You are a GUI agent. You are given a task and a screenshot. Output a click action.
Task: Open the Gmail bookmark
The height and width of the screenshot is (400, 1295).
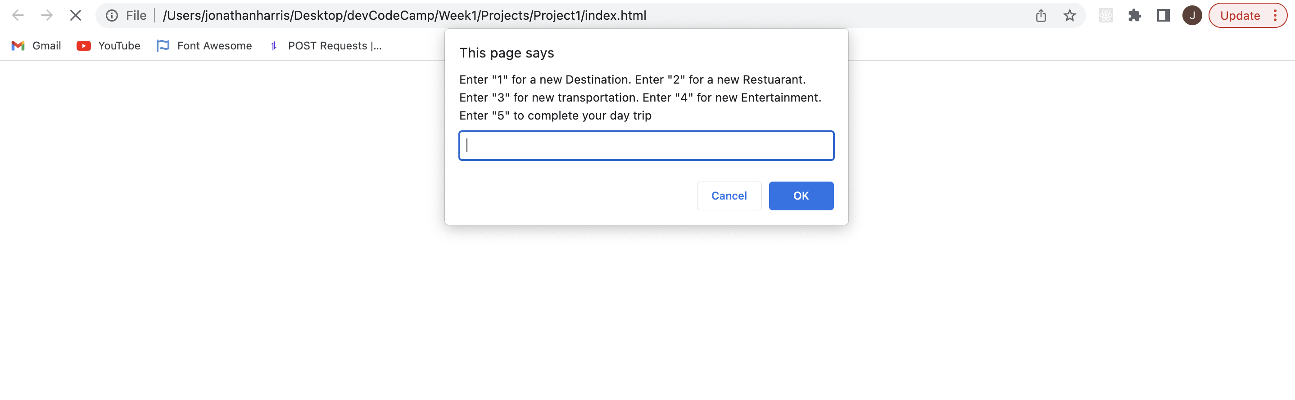click(x=36, y=46)
